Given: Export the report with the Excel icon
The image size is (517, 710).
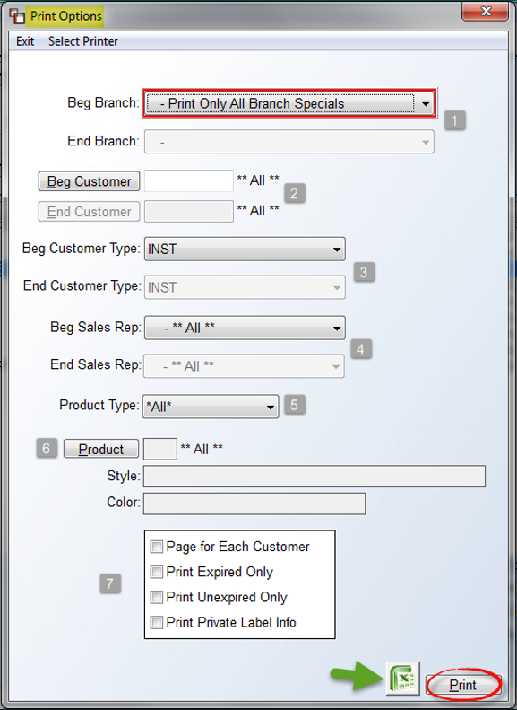Looking at the screenshot, I should tap(403, 679).
